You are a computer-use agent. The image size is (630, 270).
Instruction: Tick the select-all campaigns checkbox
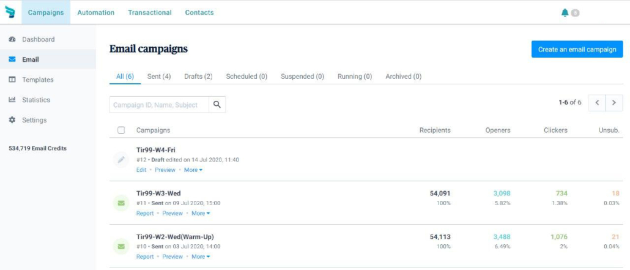[121, 130]
